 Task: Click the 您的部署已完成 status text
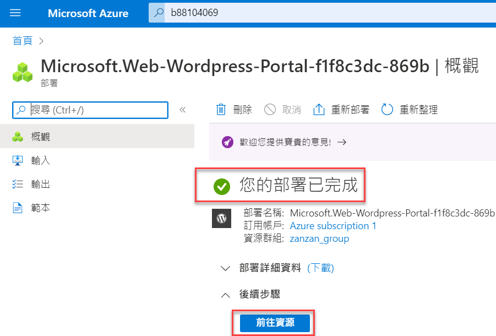[x=298, y=185]
